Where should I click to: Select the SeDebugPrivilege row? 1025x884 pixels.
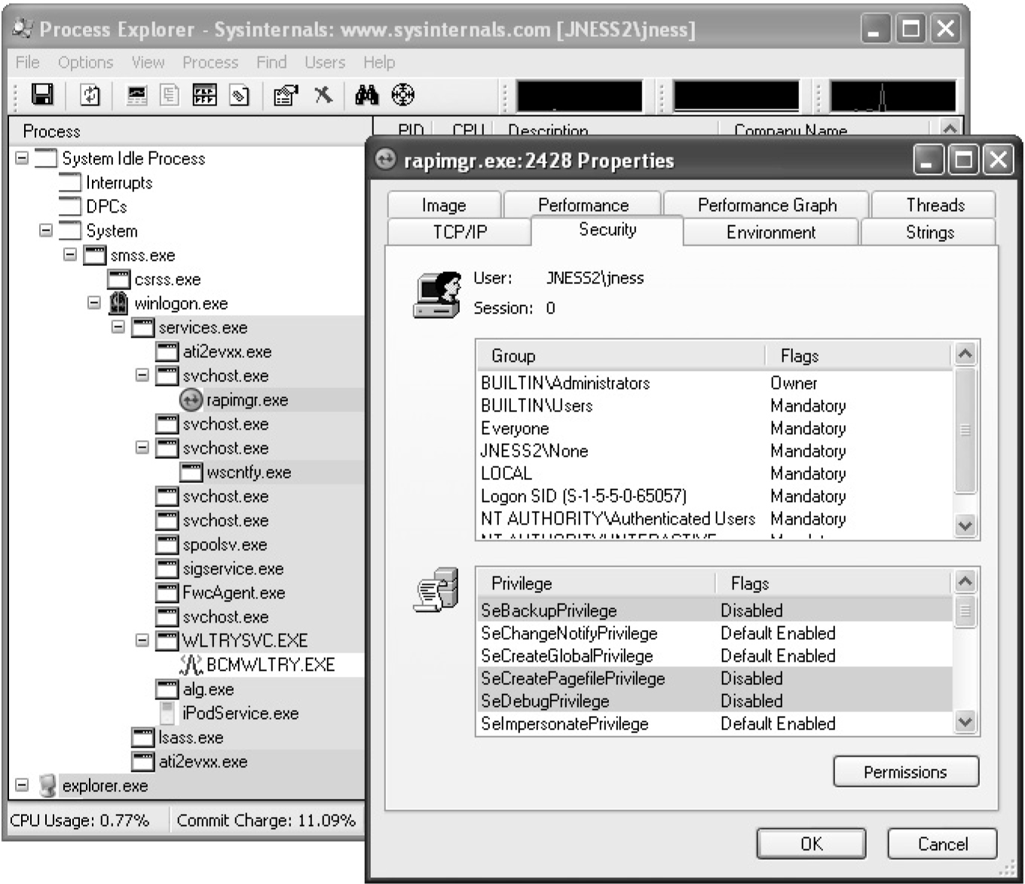(545, 701)
